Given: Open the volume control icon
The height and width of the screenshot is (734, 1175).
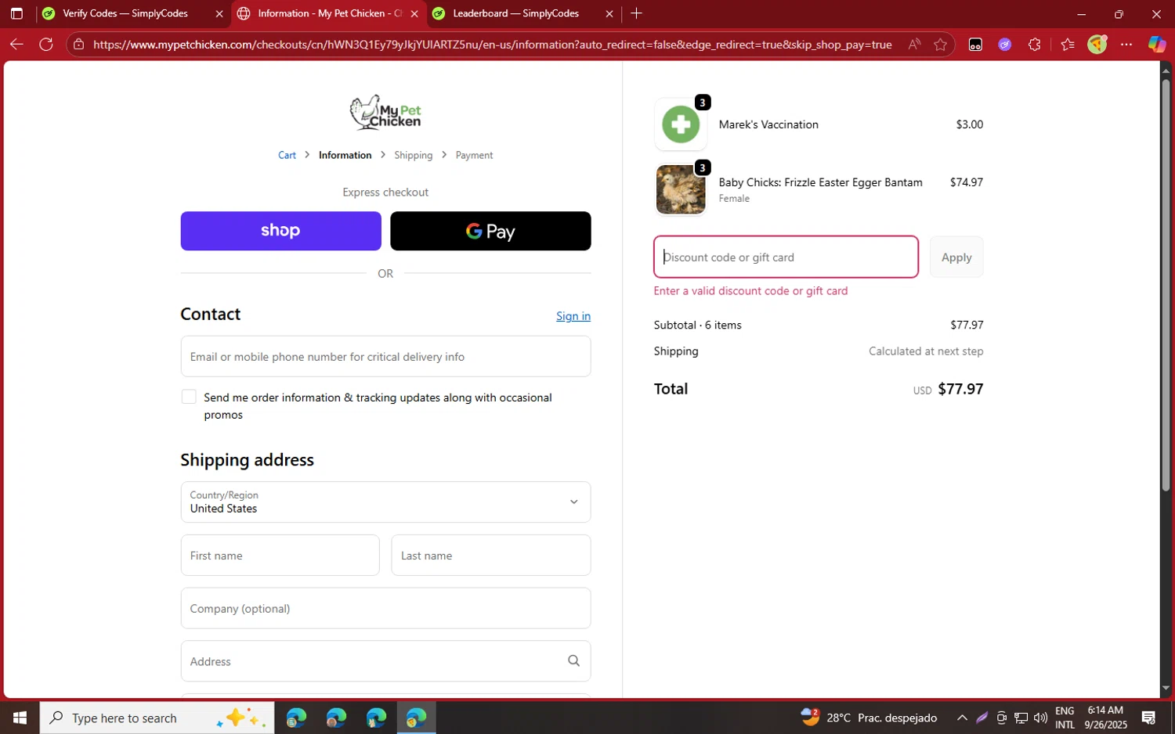Looking at the screenshot, I should [x=1040, y=718].
